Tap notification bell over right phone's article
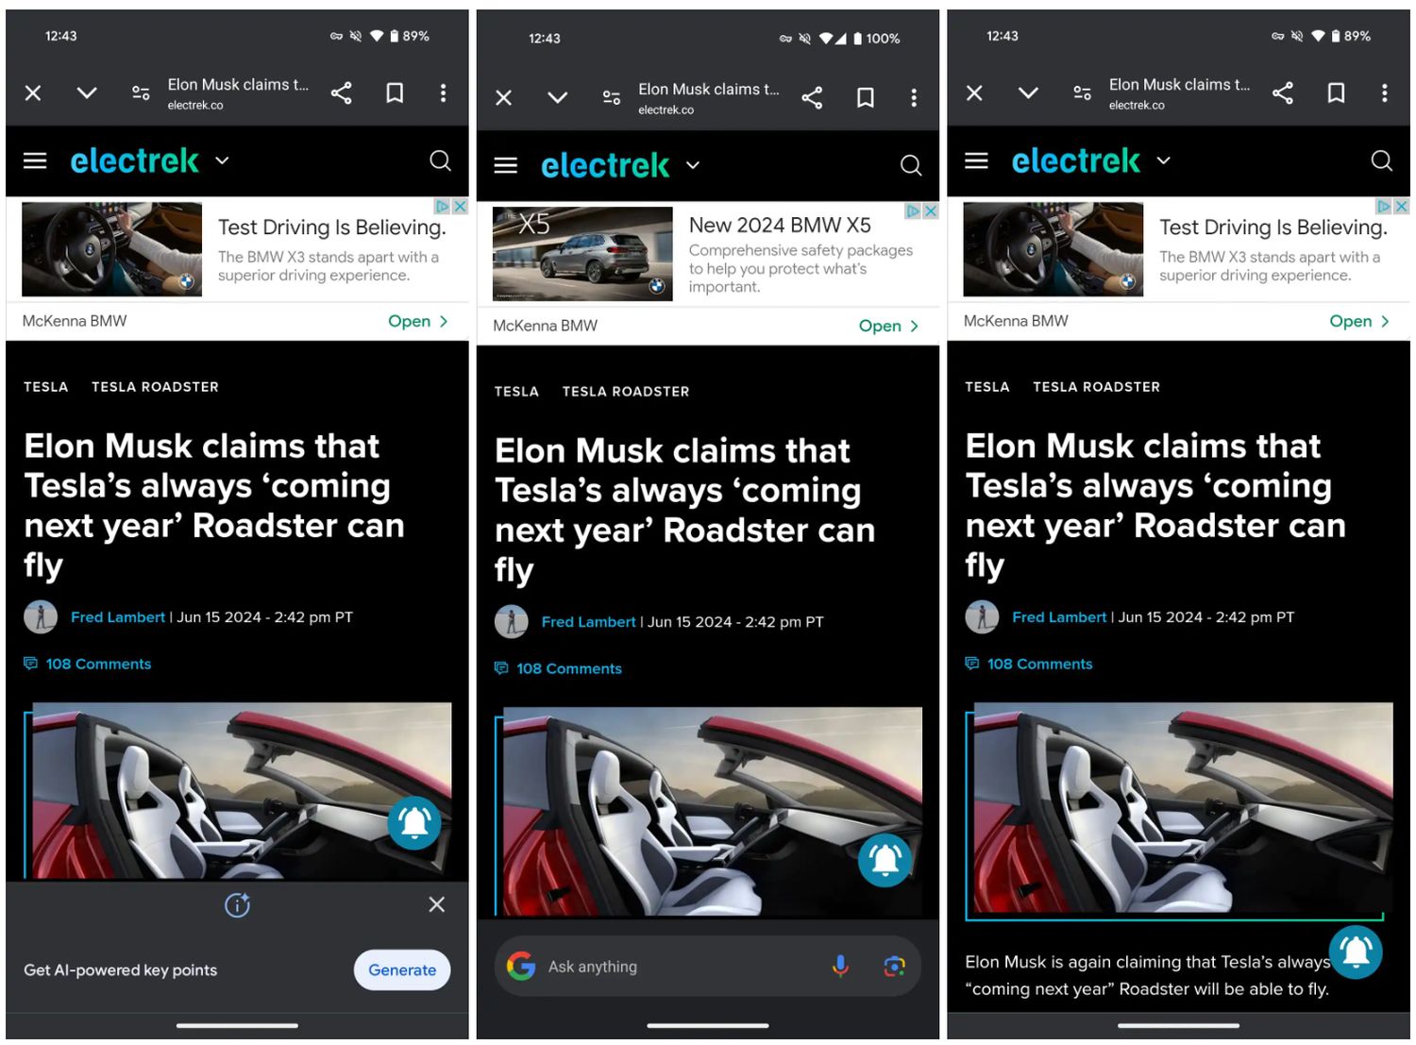 click(x=1356, y=952)
